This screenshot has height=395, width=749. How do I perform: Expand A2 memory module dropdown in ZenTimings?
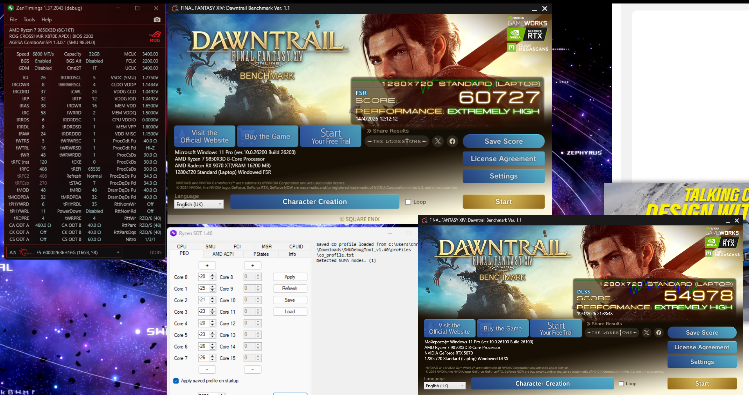118,252
